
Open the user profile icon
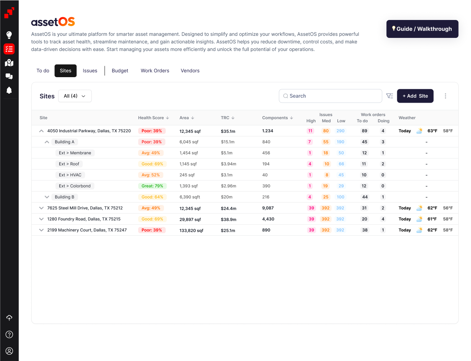tap(9, 351)
